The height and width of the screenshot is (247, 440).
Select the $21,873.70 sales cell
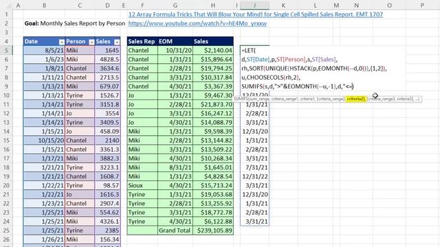coord(213,104)
